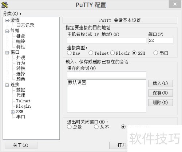This screenshot has height=152, width=182.
Task: Open the 日志记录 category
Action: (25, 25)
